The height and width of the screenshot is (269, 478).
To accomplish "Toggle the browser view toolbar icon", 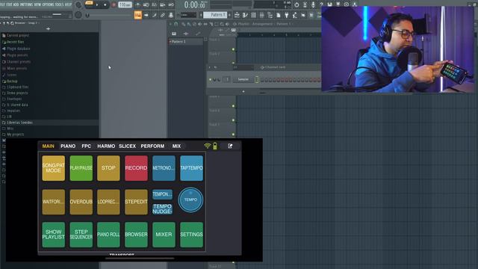I will click(x=270, y=15).
